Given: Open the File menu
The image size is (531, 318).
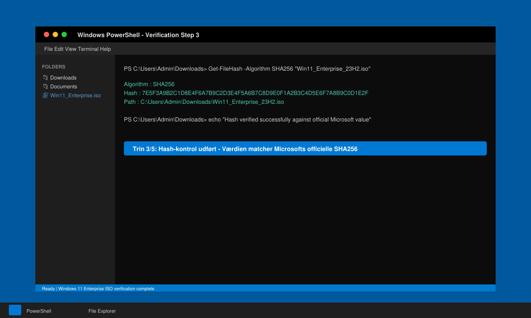Looking at the screenshot, I should (48, 49).
